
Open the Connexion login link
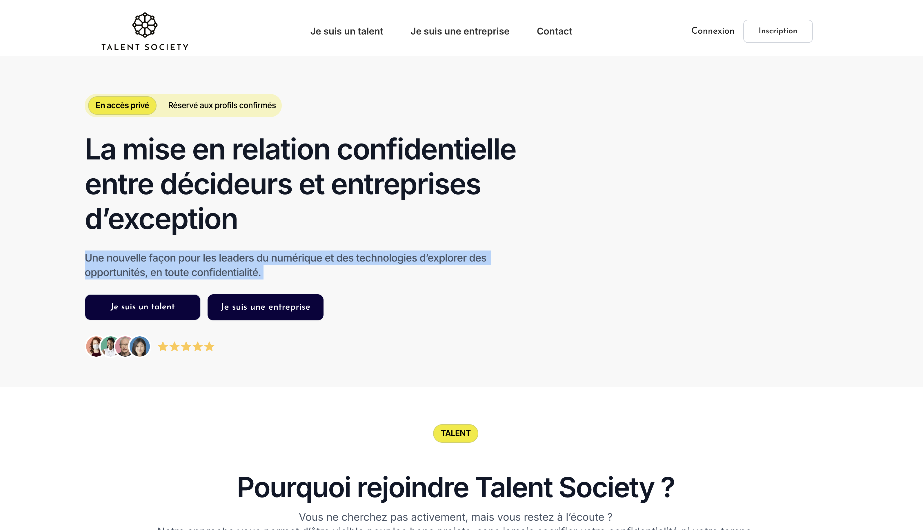pyautogui.click(x=713, y=31)
